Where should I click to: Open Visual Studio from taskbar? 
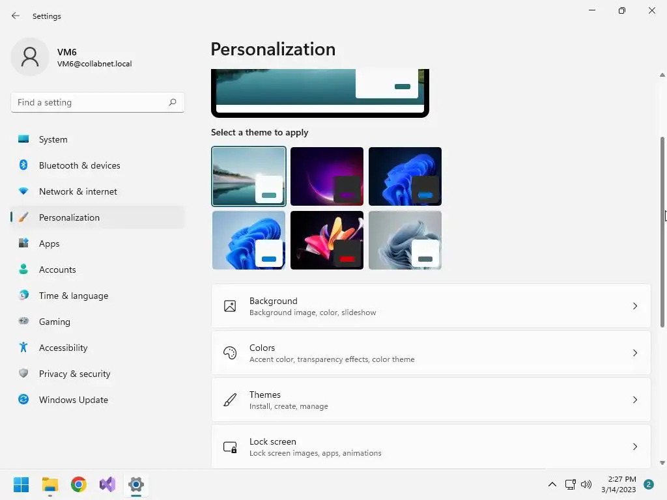pyautogui.click(x=107, y=484)
